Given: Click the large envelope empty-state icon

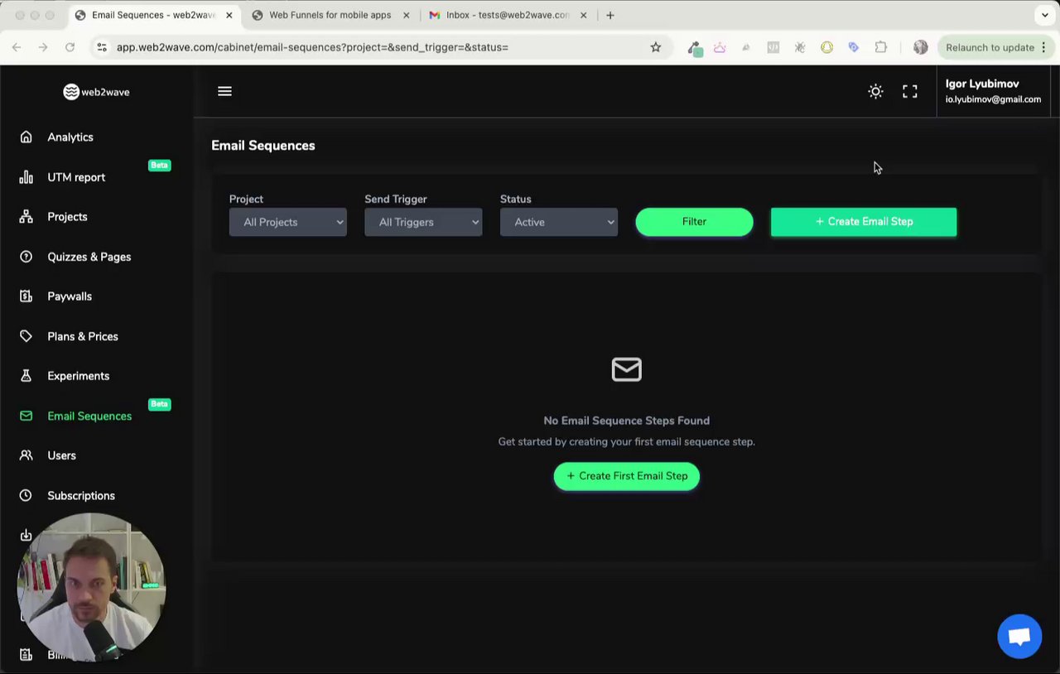Looking at the screenshot, I should coord(627,369).
